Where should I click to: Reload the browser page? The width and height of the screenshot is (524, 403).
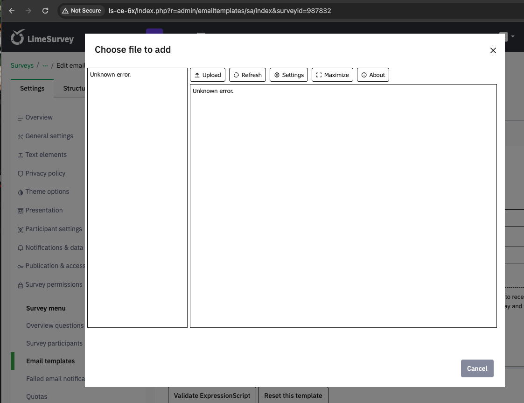[x=45, y=11]
